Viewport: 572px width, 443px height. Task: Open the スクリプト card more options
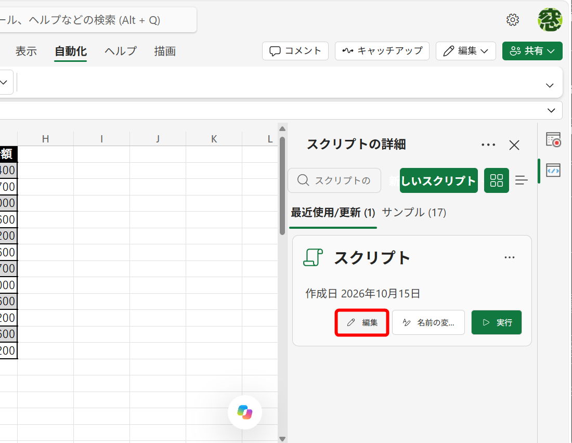click(509, 257)
